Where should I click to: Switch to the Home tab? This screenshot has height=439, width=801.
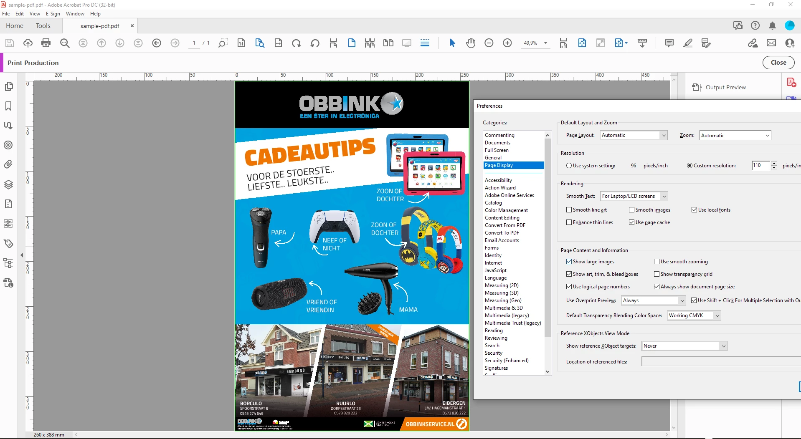(x=15, y=26)
